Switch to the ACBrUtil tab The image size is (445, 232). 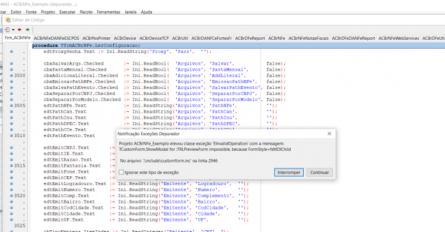tap(180, 38)
